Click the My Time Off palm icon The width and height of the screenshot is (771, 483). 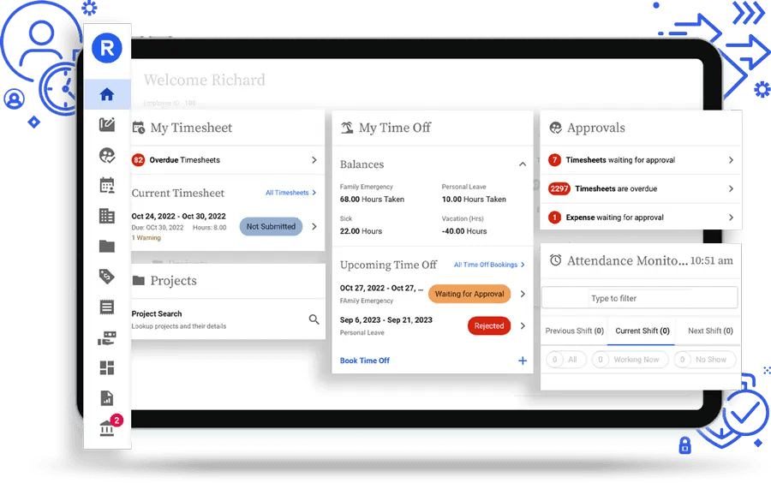tap(347, 128)
